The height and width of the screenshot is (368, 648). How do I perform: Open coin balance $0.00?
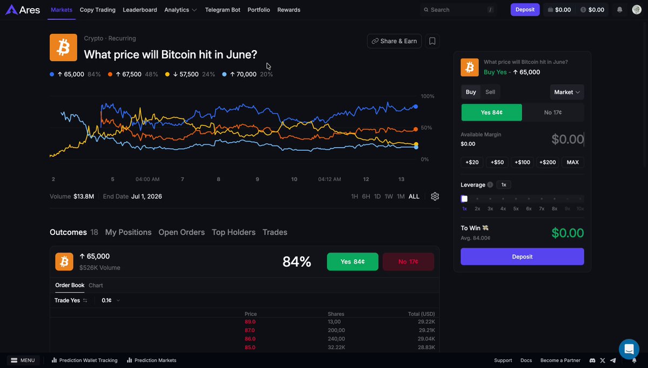592,10
